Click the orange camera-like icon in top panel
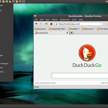Screen dimensions: 108x108 coord(13,2)
